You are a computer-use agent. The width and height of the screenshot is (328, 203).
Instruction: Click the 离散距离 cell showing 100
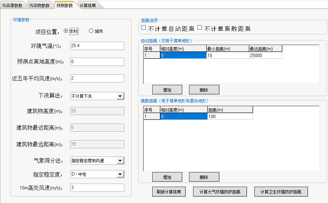click(x=230, y=116)
